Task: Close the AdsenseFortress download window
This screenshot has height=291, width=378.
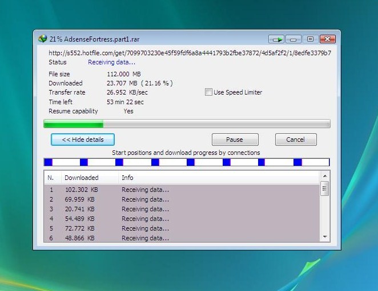Action: (x=327, y=39)
